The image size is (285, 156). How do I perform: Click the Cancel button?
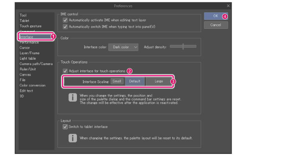216,25
